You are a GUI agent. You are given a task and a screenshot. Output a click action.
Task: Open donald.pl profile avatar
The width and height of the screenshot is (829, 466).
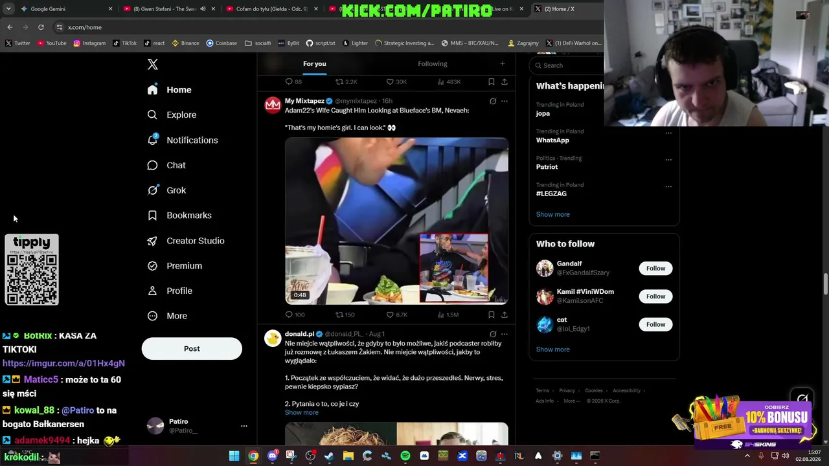tap(273, 338)
